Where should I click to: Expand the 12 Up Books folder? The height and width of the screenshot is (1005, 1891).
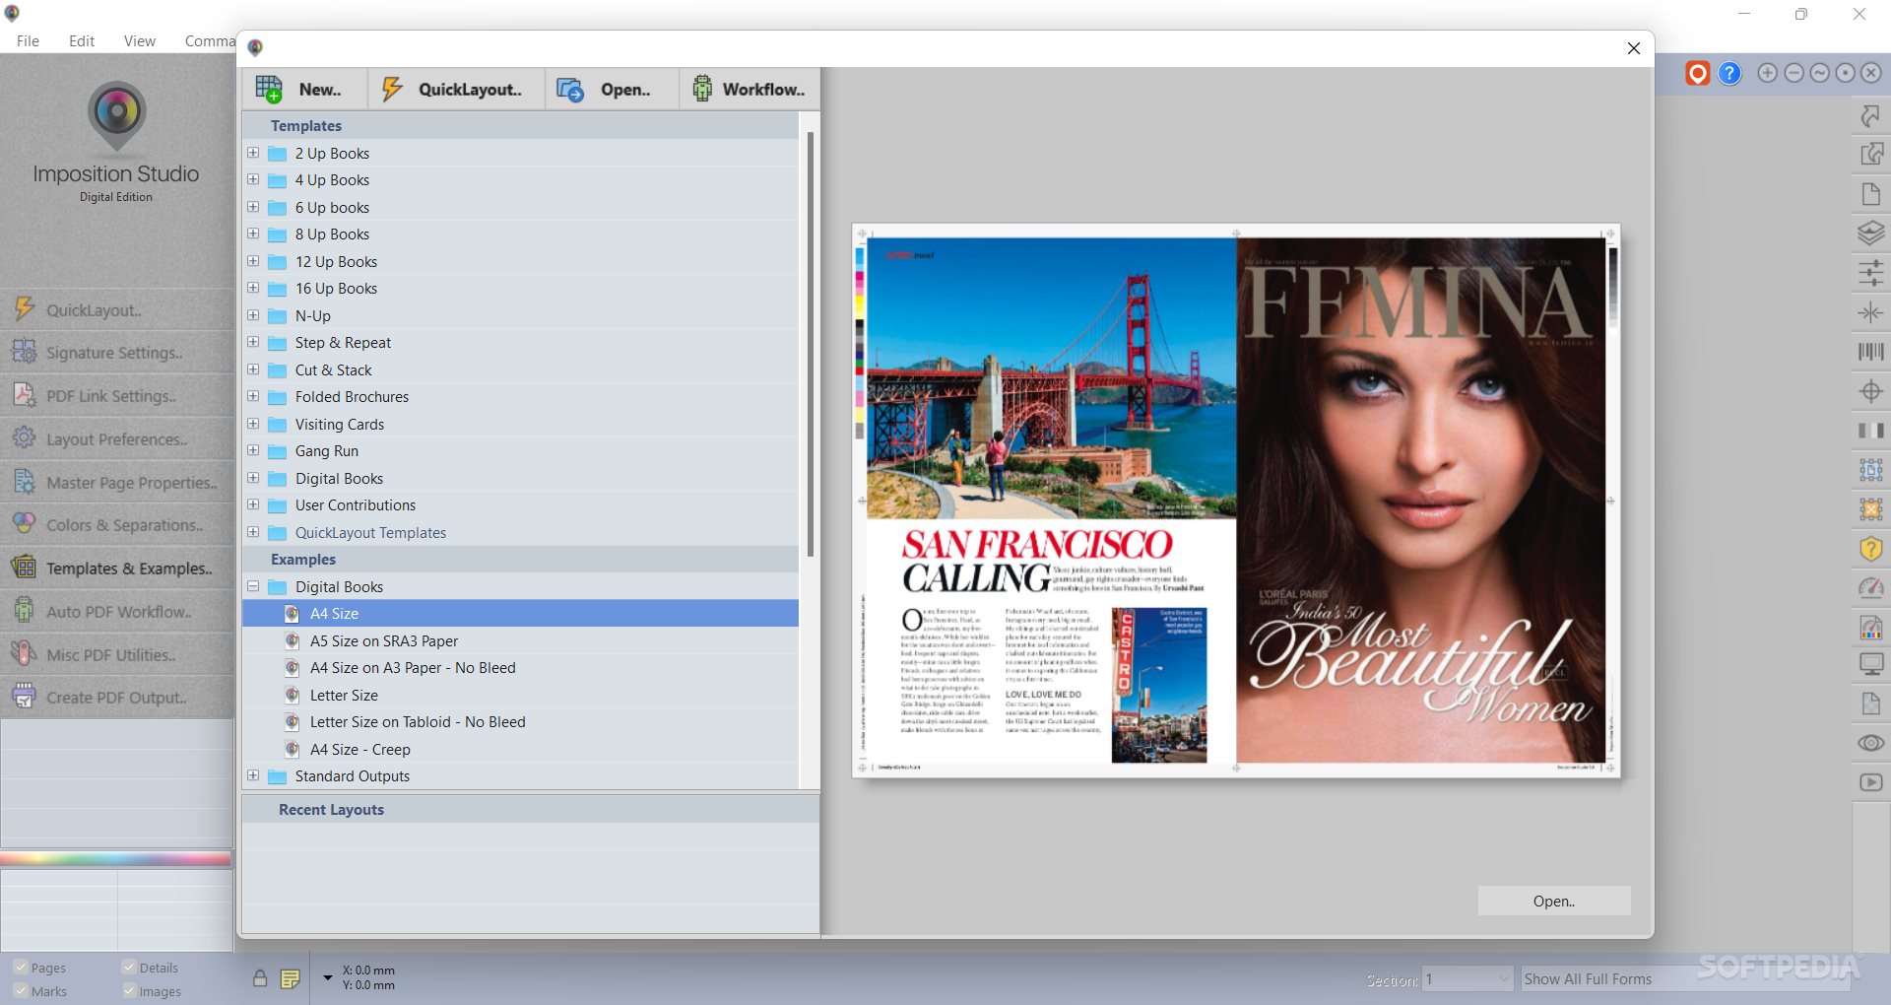(253, 261)
